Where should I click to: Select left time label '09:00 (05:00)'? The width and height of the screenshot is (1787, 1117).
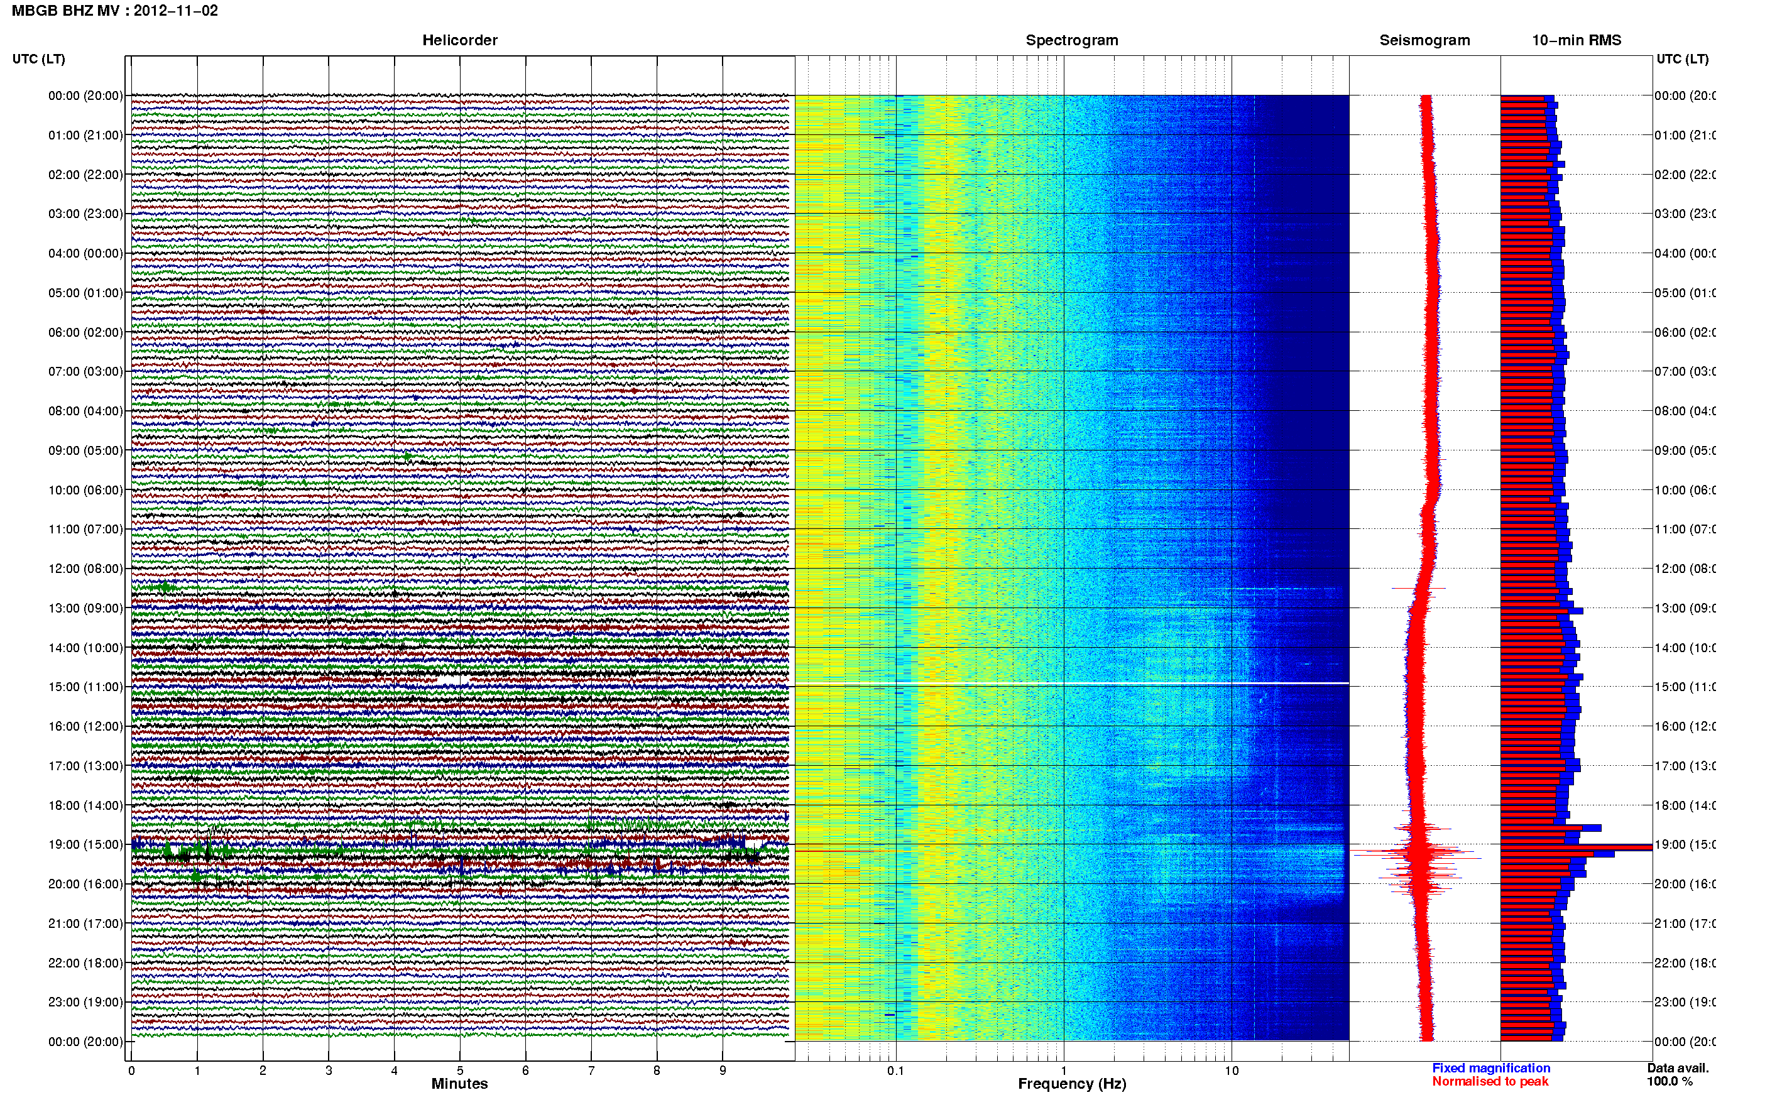tap(85, 450)
